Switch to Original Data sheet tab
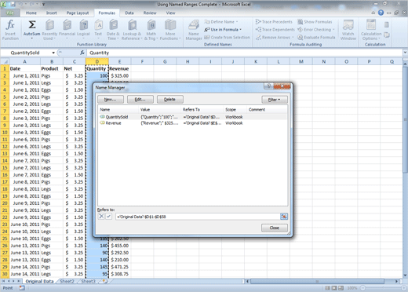 (39, 281)
